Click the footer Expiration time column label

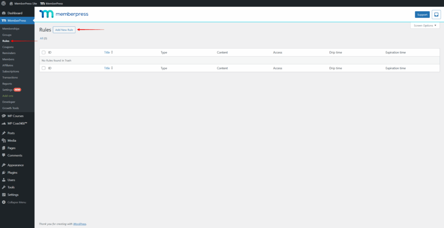395,68
